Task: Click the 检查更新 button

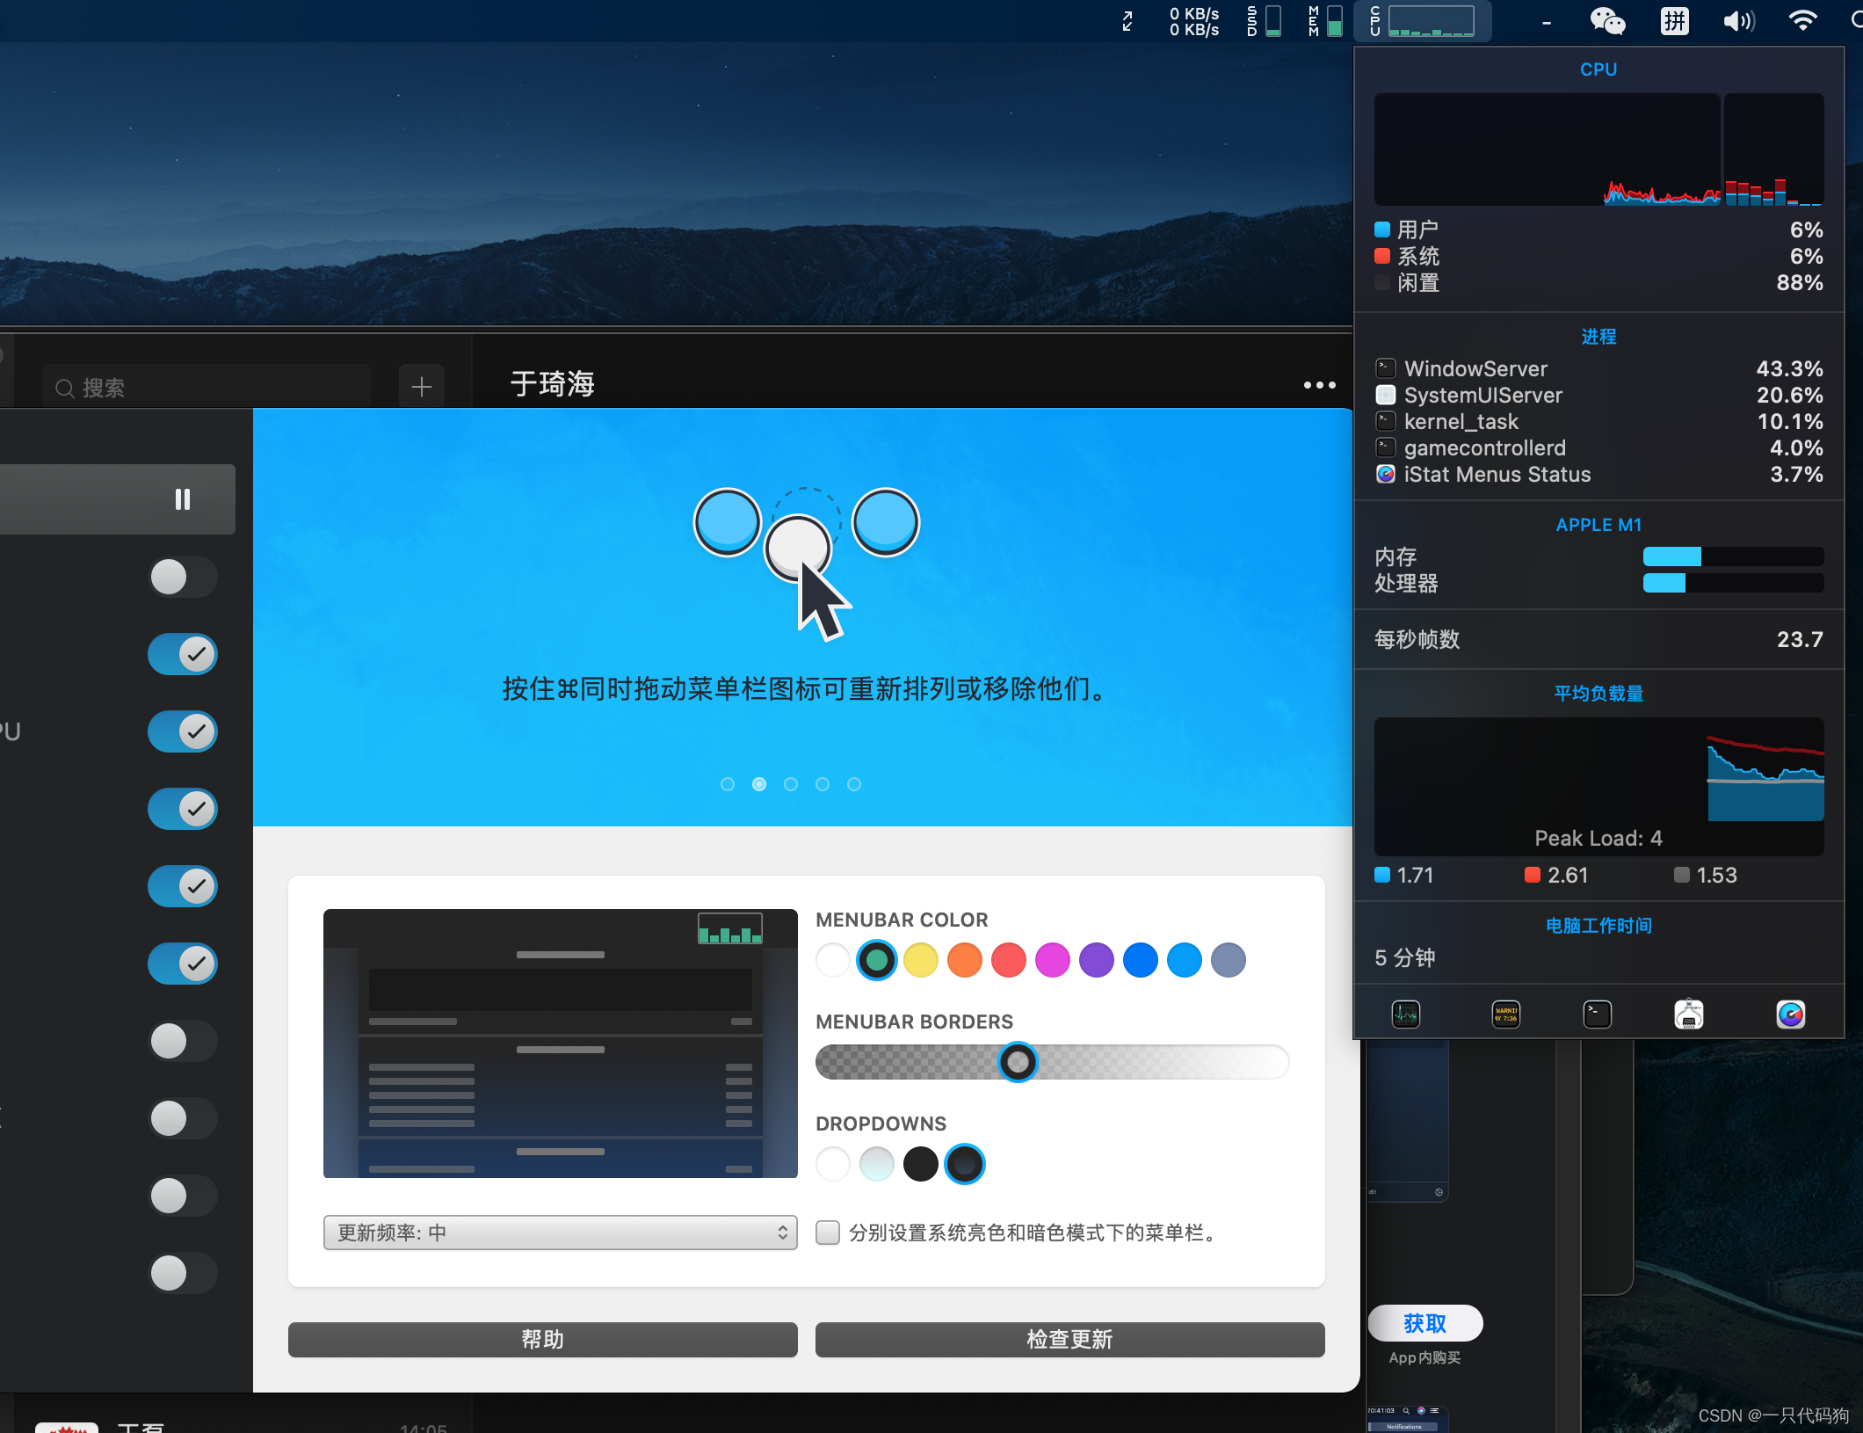Action: click(1069, 1339)
